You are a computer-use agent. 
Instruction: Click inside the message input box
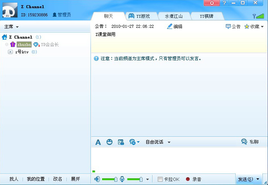(179, 160)
